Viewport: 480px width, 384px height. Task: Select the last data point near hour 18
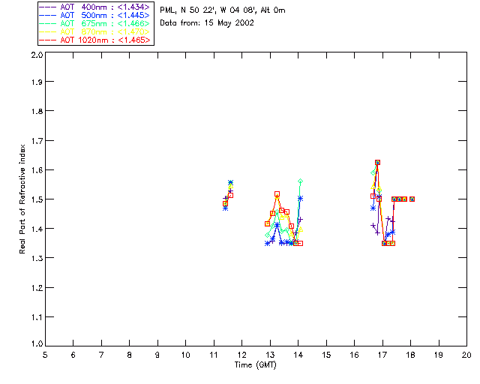(x=412, y=199)
